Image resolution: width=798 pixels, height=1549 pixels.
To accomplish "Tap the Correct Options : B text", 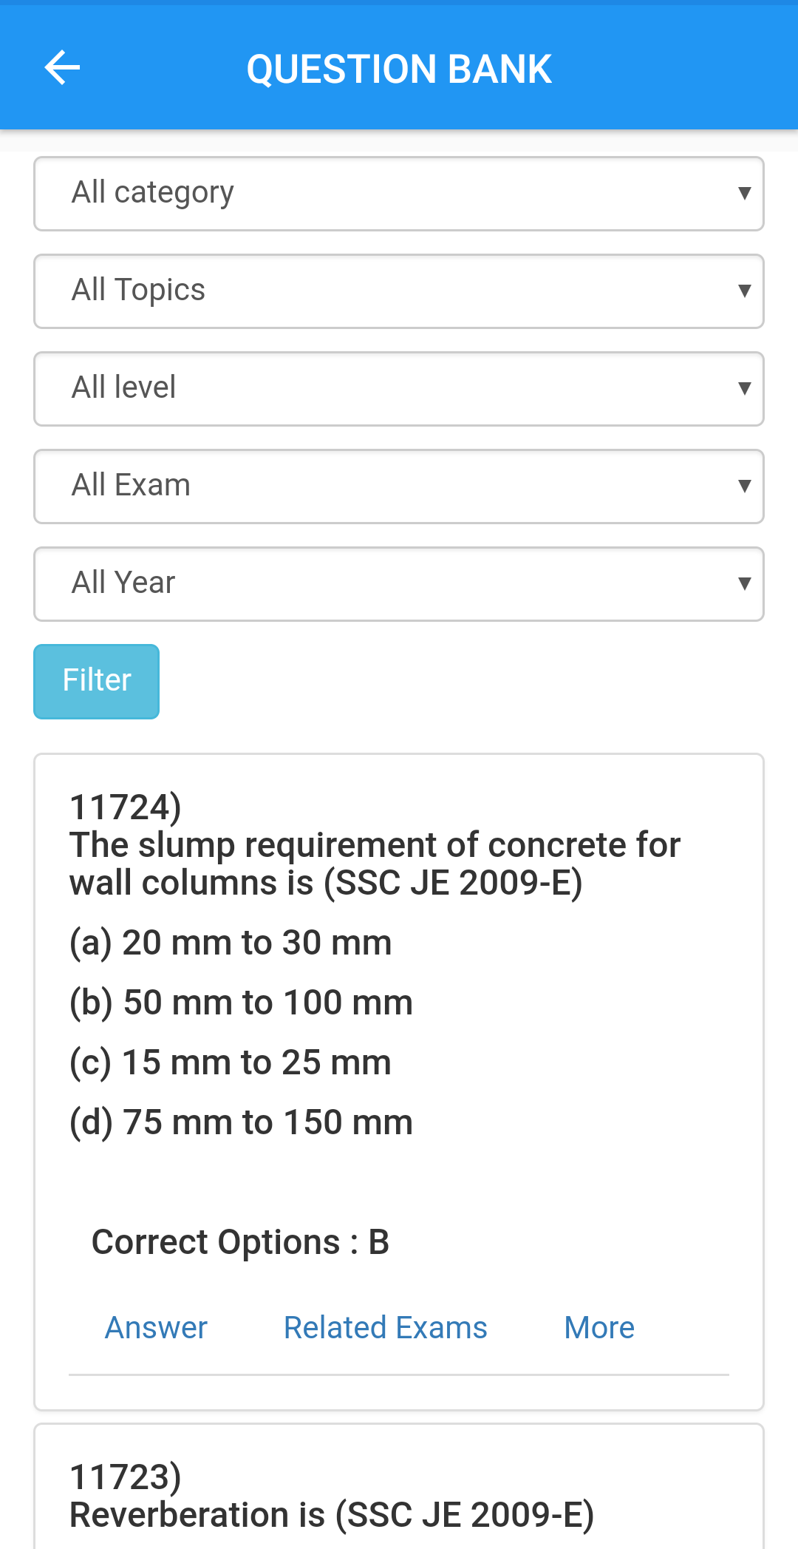I will (240, 1242).
